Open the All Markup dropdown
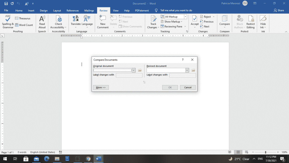This screenshot has width=289, height=163. 185,17
